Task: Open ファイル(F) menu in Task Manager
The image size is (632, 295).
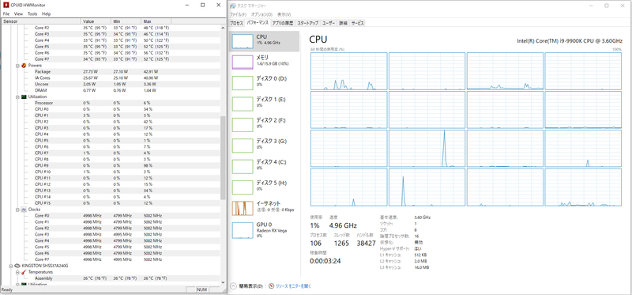Action: pos(238,14)
